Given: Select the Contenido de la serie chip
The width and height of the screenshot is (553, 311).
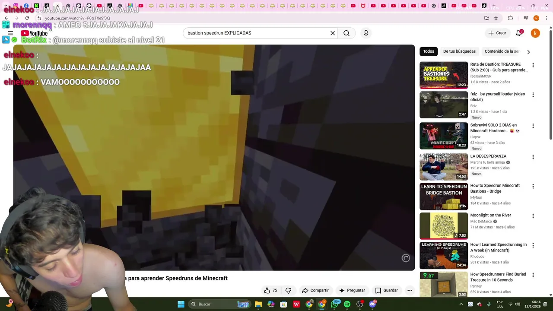Looking at the screenshot, I should click(x=502, y=51).
